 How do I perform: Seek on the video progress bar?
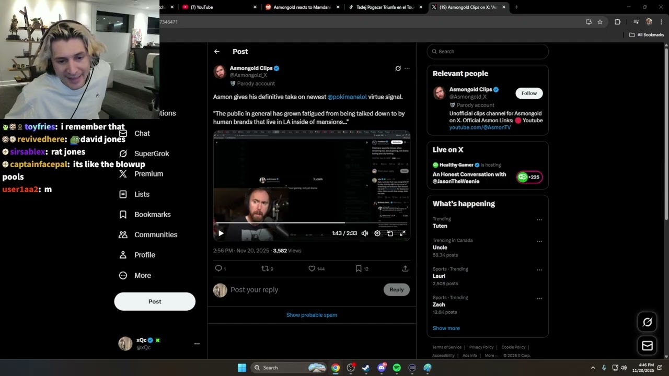(312, 223)
